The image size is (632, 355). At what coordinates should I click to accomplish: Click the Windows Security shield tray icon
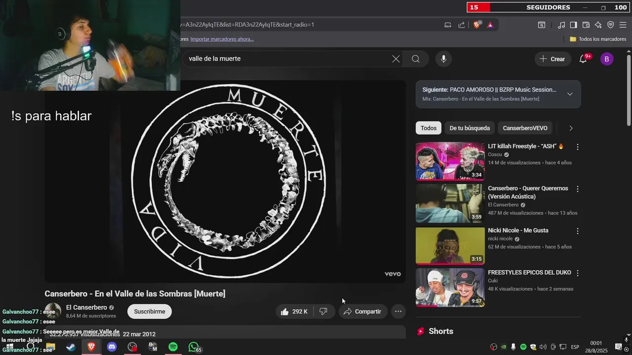533,347
